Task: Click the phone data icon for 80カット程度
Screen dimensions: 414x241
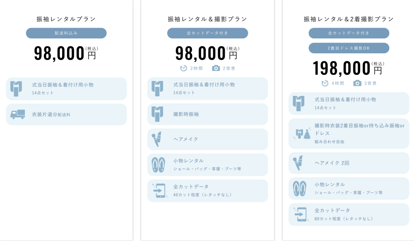Action: [x=301, y=214]
